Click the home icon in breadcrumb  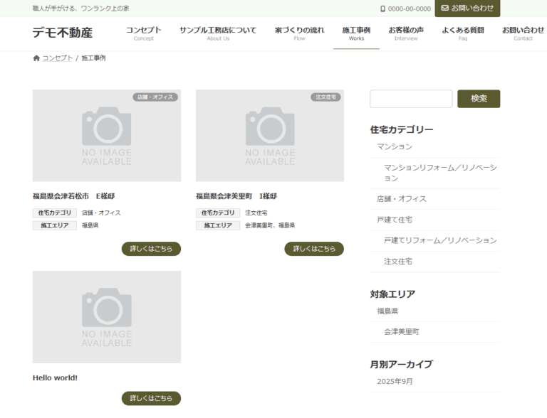36,58
